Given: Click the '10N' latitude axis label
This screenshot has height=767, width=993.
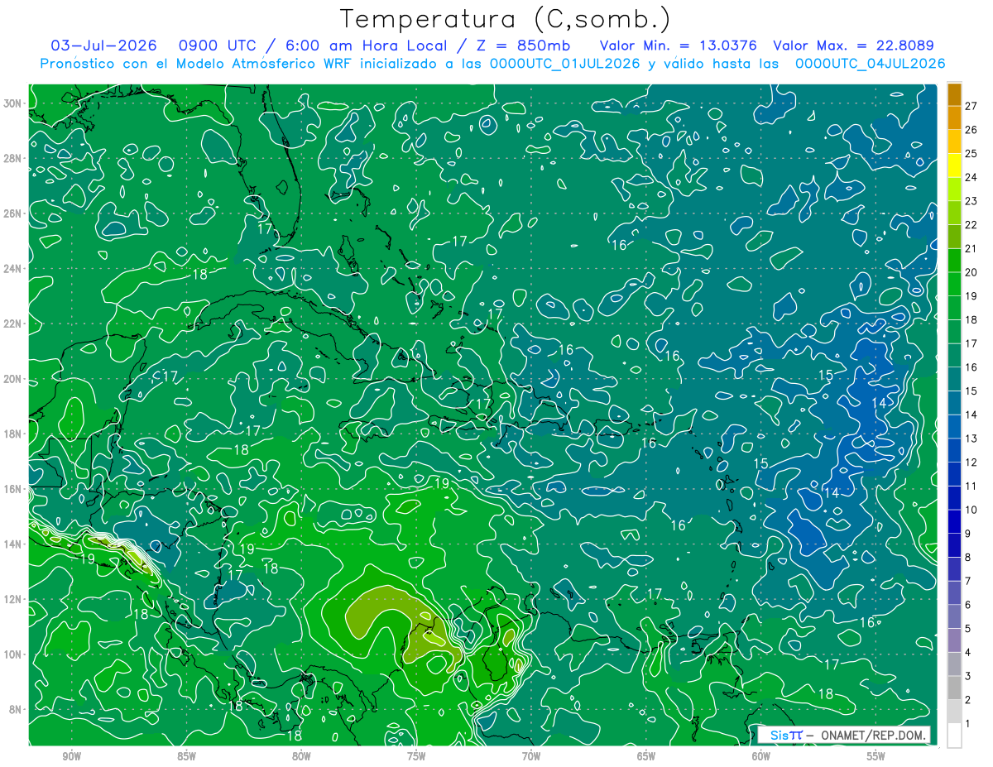Looking at the screenshot, I should pyautogui.click(x=13, y=654).
